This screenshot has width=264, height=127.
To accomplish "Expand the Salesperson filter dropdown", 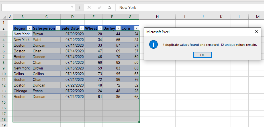I will pyautogui.click(x=58, y=28).
